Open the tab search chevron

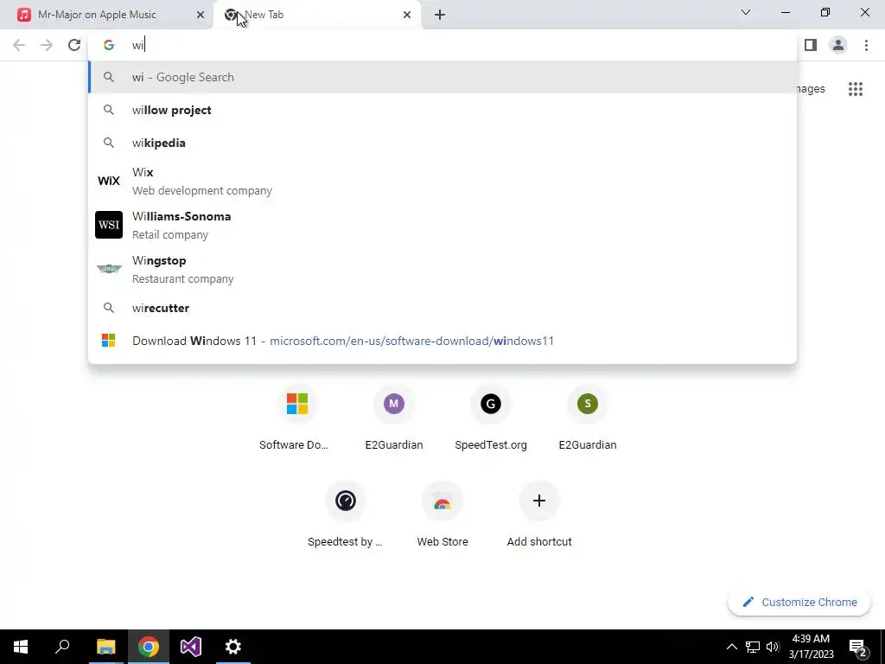click(x=746, y=12)
